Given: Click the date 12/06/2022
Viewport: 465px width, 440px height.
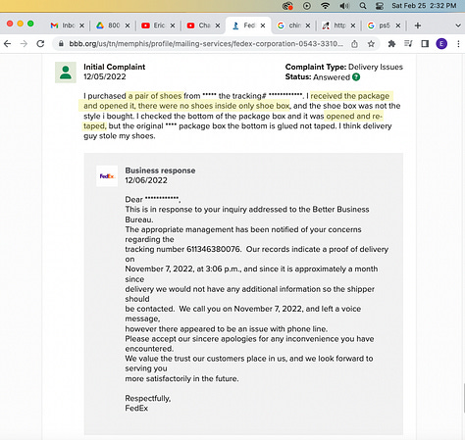Looking at the screenshot, I should point(146,180).
